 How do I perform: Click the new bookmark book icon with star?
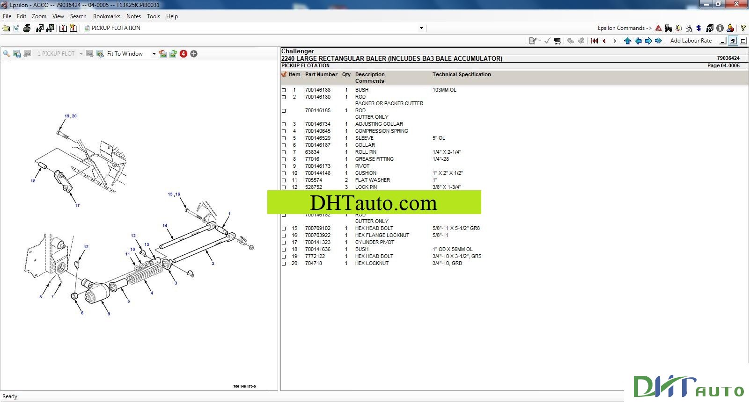pos(73,28)
